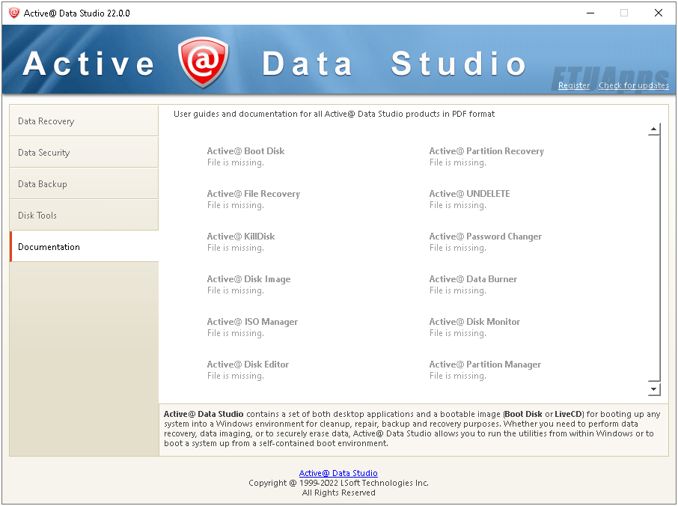Viewport: 678px width, 506px height.
Task: Open the Active@ Data Studio footer link
Action: (338, 473)
